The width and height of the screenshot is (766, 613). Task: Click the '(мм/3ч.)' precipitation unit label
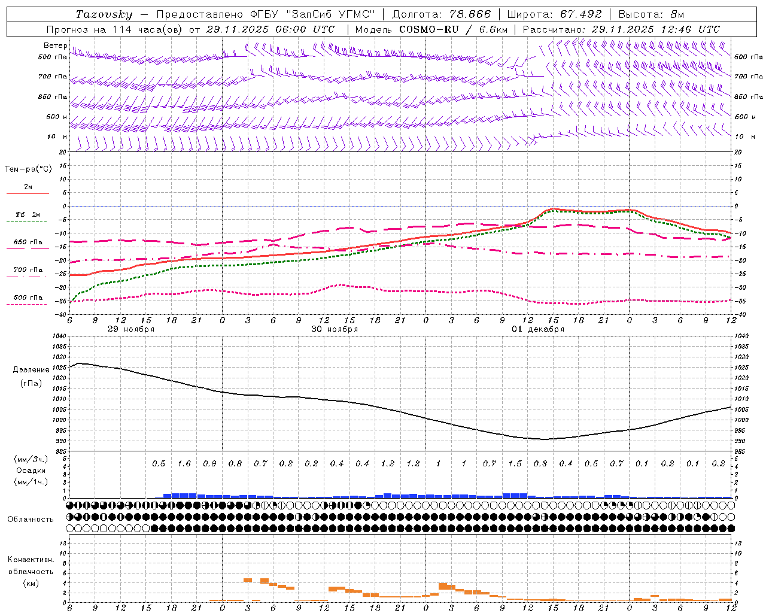click(31, 459)
